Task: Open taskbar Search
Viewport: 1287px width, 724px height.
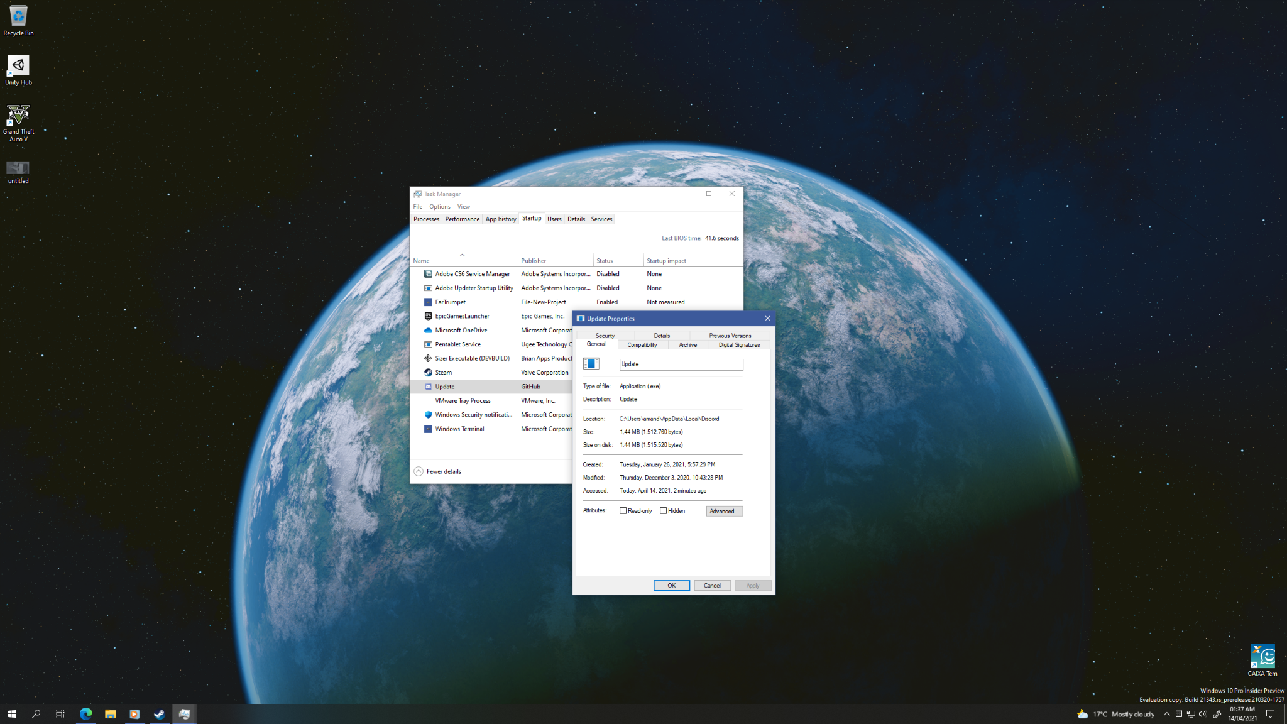Action: (x=36, y=714)
